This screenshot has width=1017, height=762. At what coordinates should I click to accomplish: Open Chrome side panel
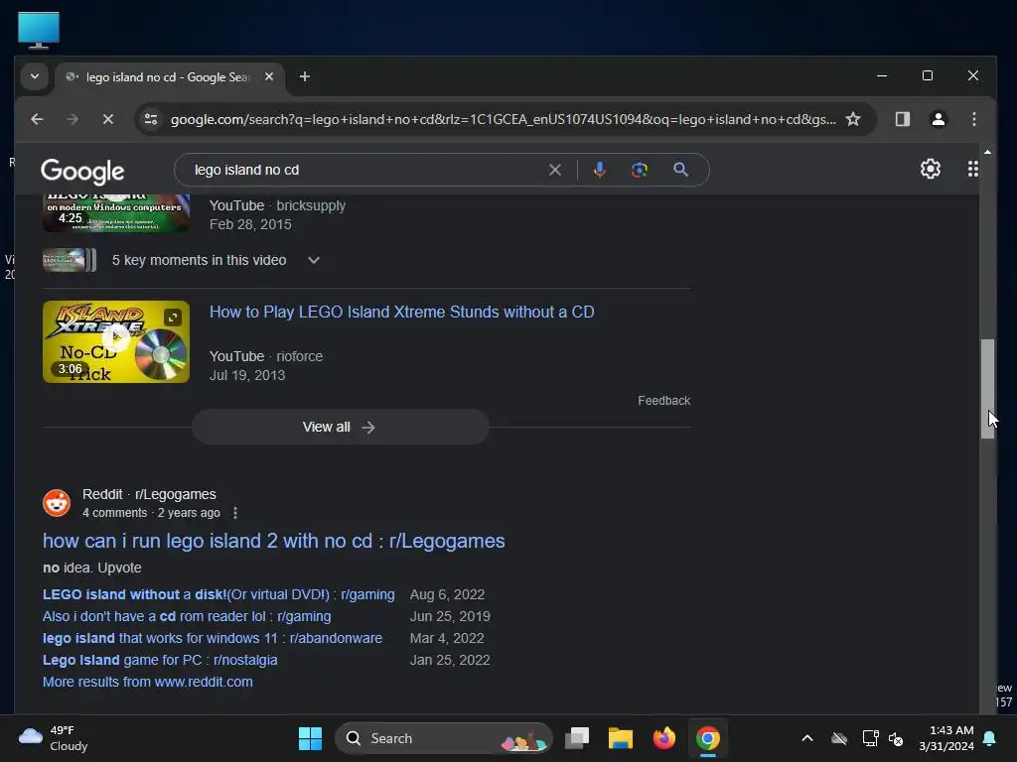902,119
